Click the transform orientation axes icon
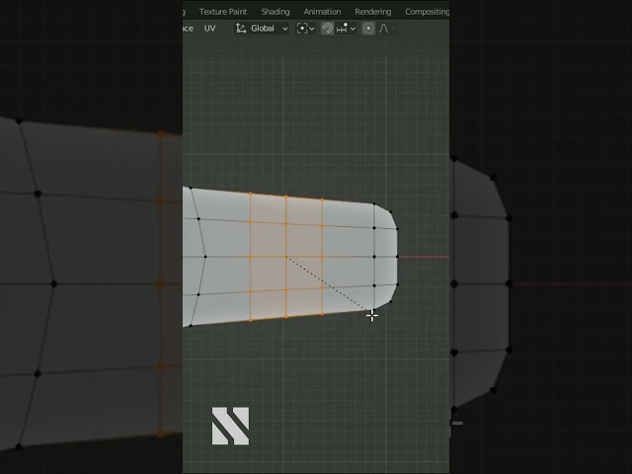The width and height of the screenshot is (632, 474). coord(241,29)
